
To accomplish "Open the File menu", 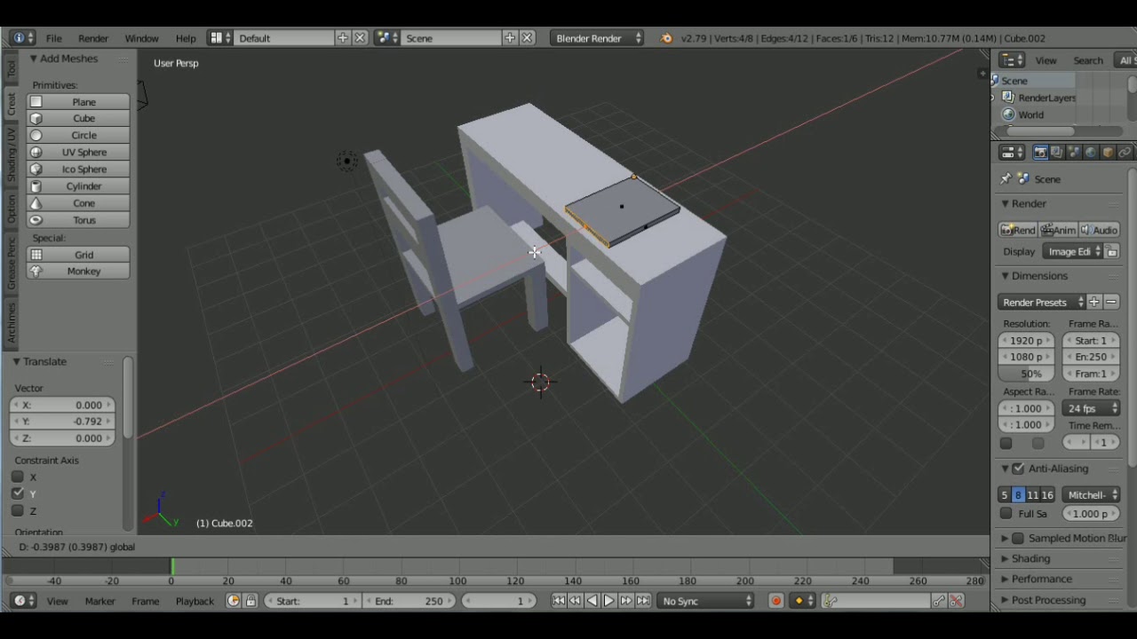I will pyautogui.click(x=54, y=38).
